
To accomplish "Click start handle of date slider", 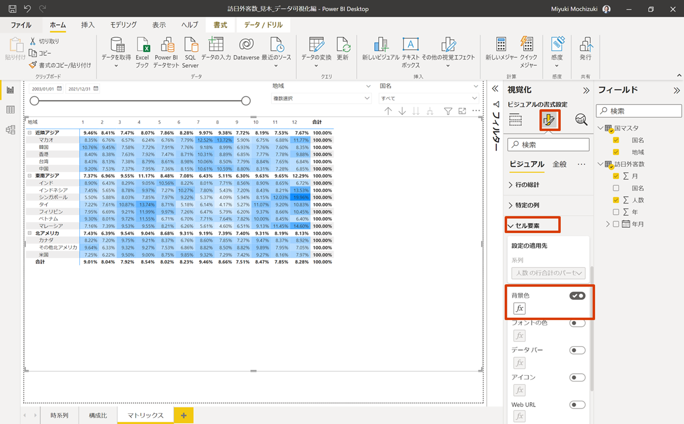I will click(34, 101).
